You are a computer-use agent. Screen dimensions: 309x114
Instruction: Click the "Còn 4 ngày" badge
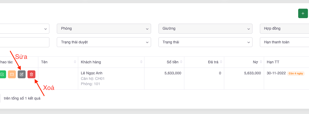tap(296, 73)
